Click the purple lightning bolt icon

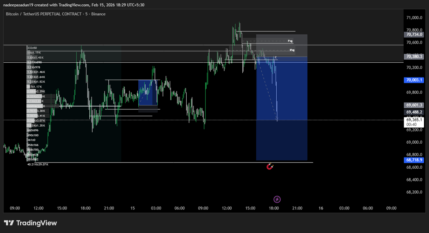277,199
